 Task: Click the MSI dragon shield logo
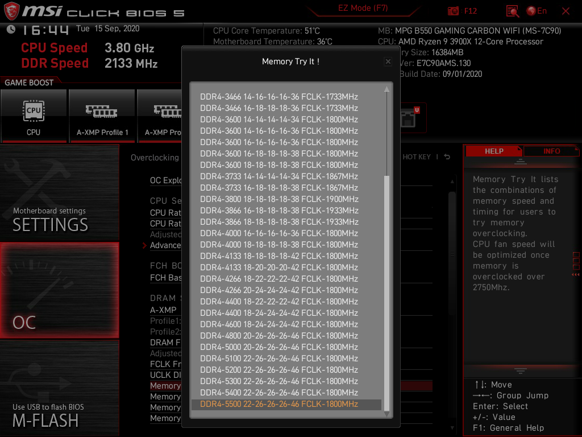point(11,11)
